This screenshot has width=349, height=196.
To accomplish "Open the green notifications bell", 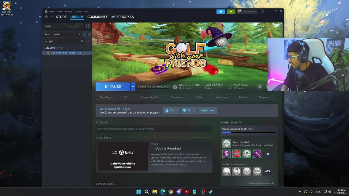I will point(231,12).
